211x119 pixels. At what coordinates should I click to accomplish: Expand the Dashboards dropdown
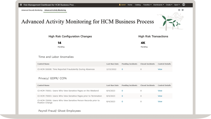pos(159,5)
